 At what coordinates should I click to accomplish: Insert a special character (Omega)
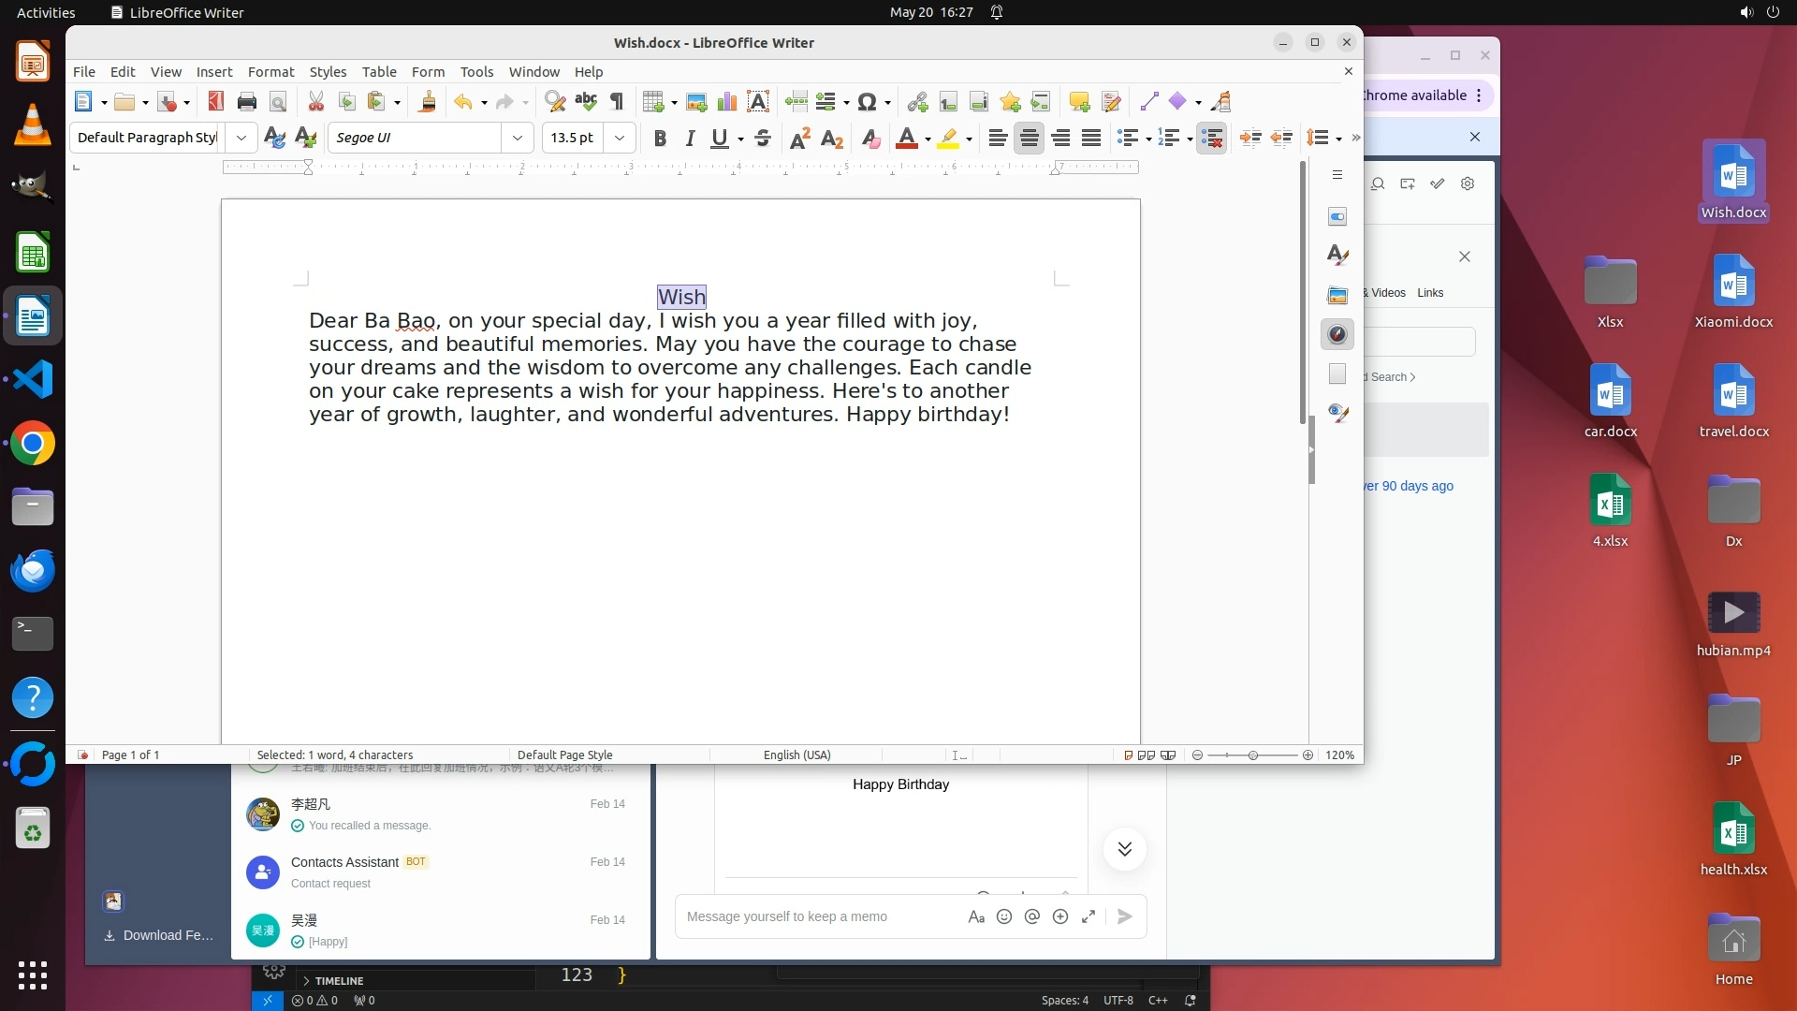(867, 101)
